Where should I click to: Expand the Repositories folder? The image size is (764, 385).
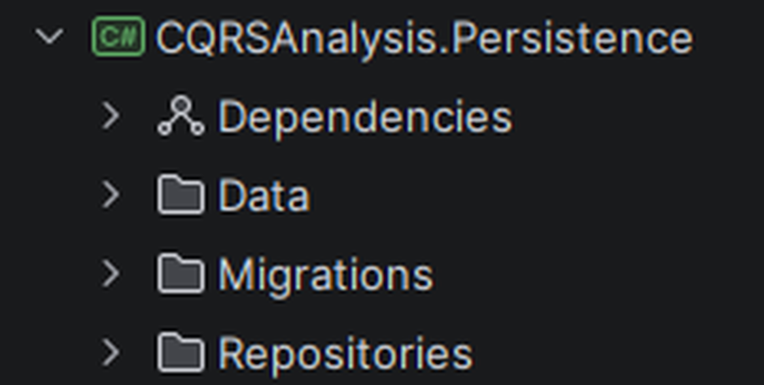click(112, 352)
